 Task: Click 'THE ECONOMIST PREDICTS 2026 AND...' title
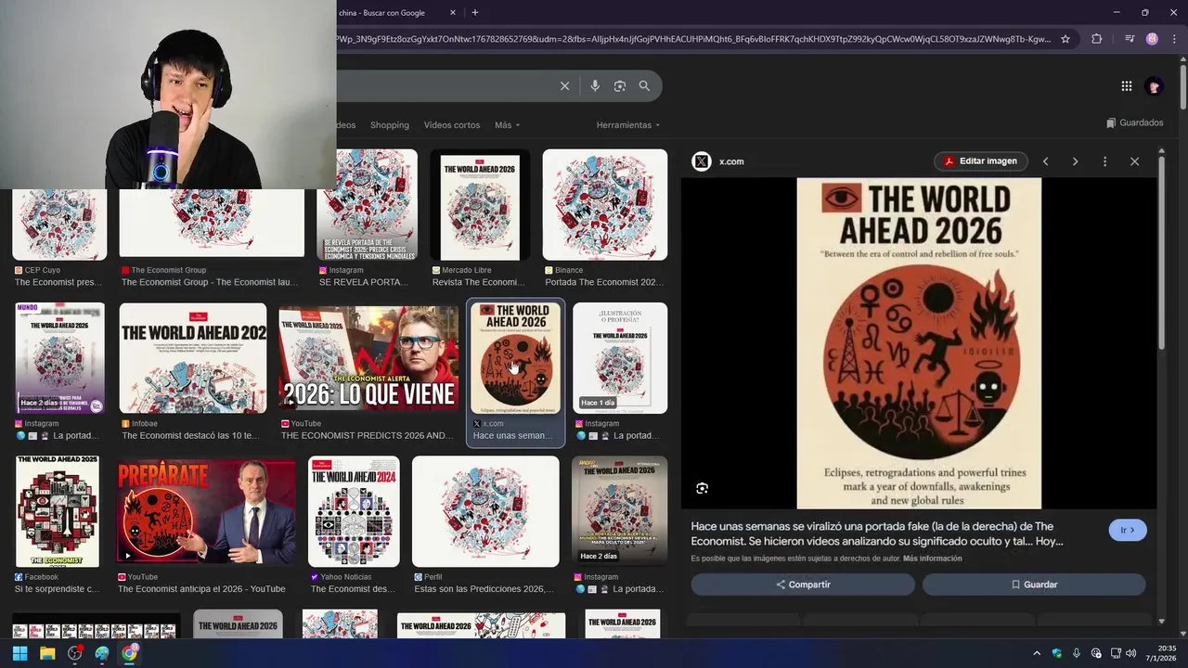[367, 435]
